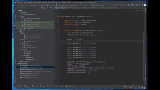Open the Event Log panel
The height and width of the screenshot is (90, 160).
click(127, 86)
